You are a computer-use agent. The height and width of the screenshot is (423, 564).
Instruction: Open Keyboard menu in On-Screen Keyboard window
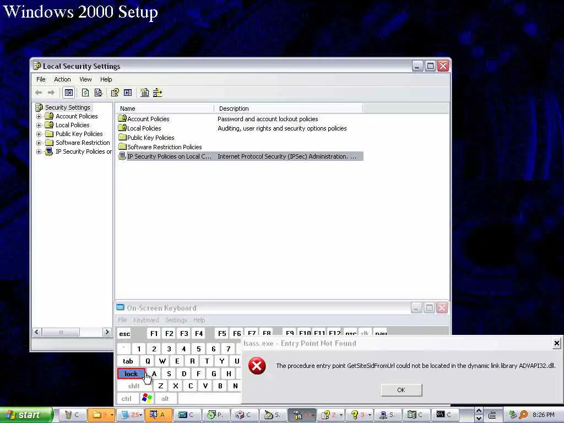(x=146, y=320)
